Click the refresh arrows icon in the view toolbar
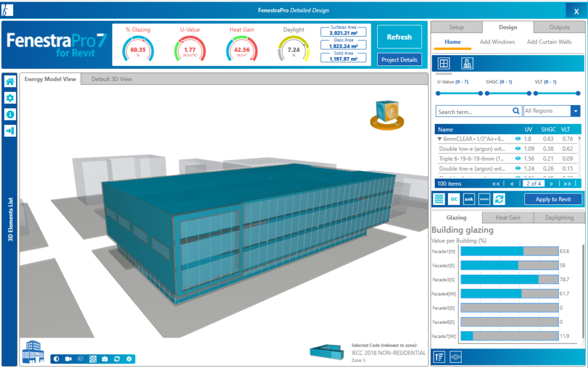Screen dimensions: 588x368 pos(117,359)
